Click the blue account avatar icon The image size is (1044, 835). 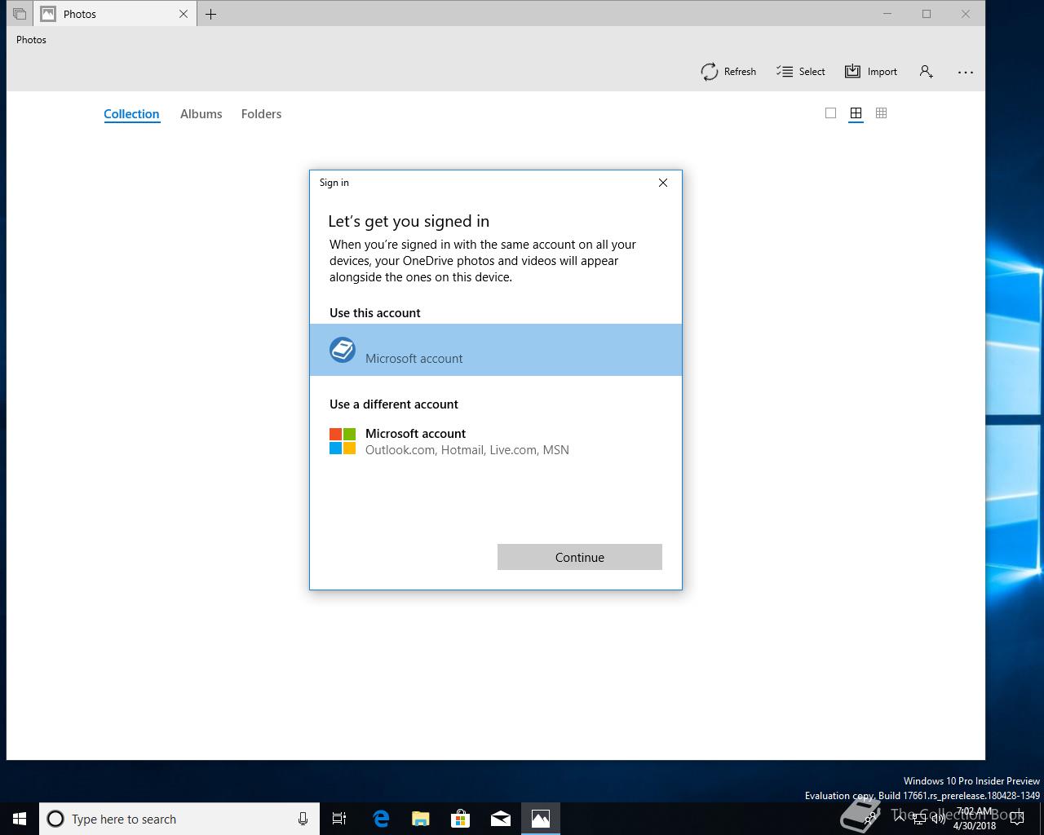pyautogui.click(x=343, y=350)
